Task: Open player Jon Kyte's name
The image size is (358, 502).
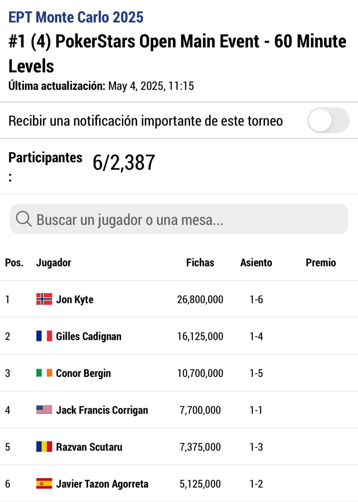Action: (75, 300)
